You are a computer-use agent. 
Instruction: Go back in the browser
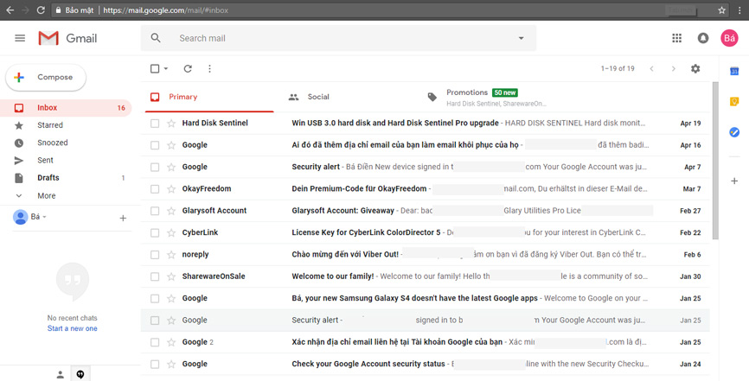10,10
